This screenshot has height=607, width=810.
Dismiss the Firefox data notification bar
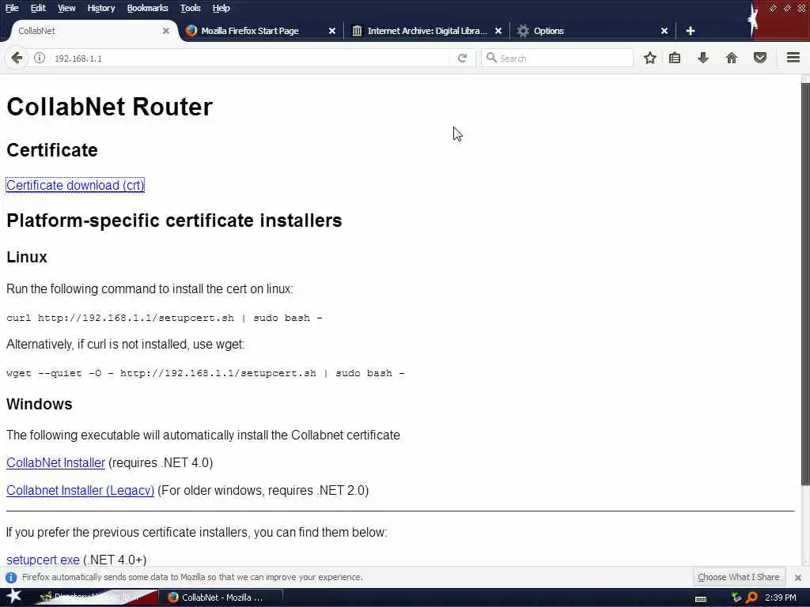click(797, 578)
